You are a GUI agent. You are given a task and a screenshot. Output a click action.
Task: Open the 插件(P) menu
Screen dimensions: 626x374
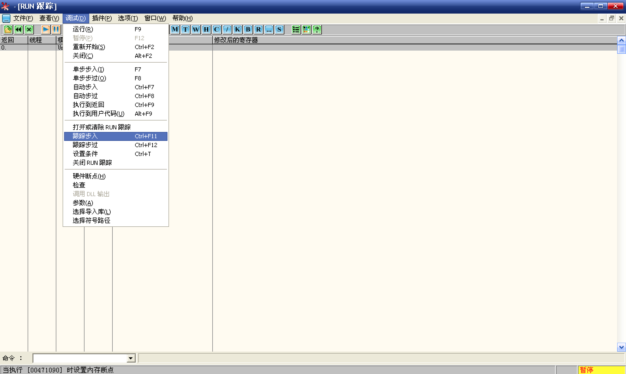(102, 18)
